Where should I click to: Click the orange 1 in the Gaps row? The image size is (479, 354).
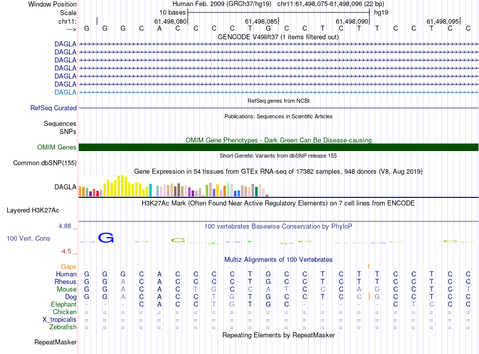tap(369, 267)
